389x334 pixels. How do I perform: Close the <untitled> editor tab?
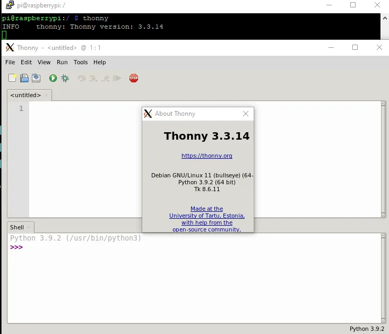[46, 95]
